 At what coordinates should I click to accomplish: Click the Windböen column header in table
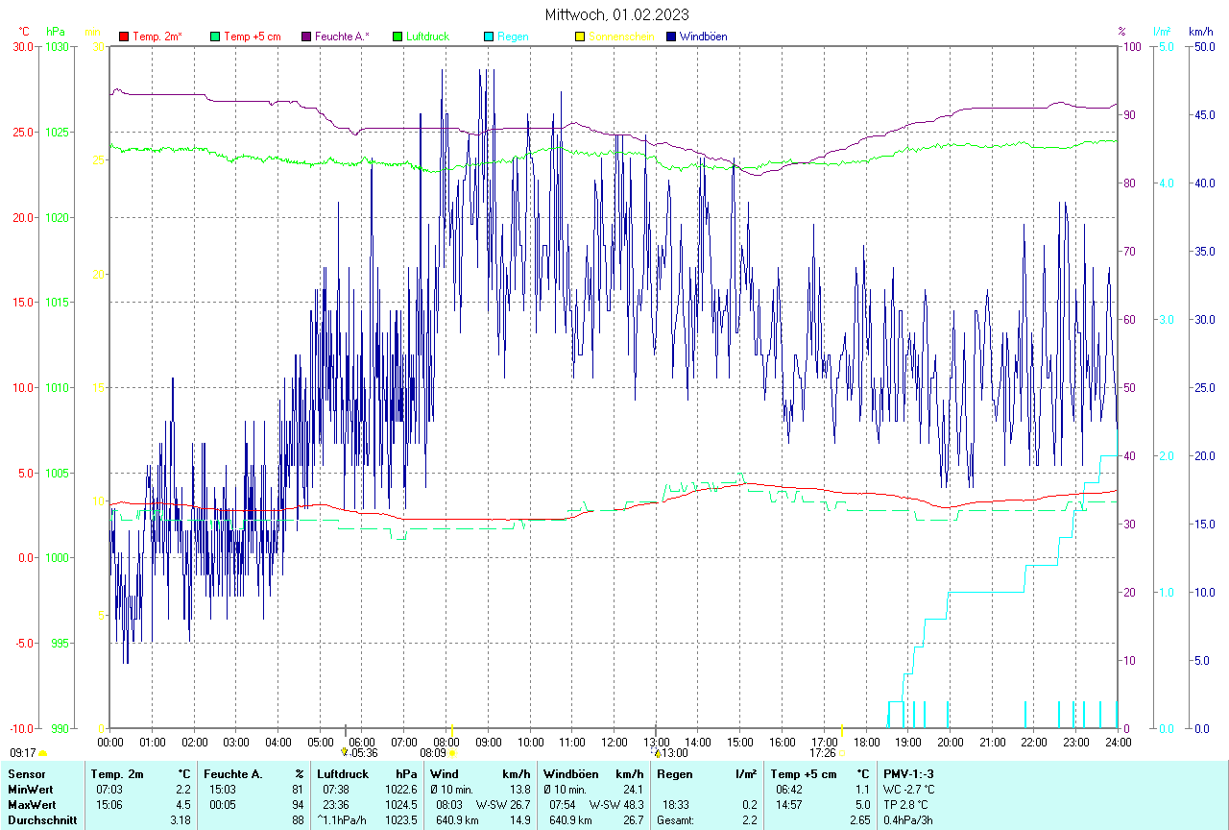coord(572,773)
